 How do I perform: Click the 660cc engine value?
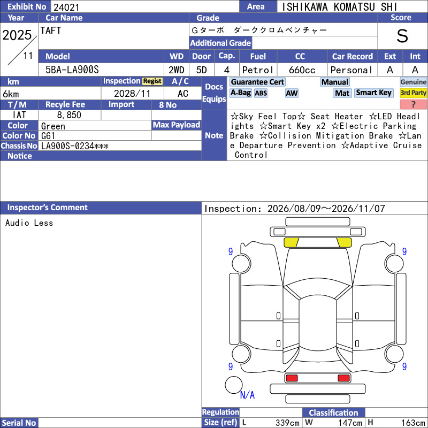302,70
